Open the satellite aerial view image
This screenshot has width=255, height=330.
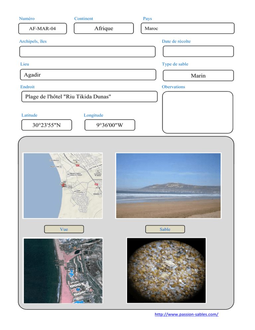tap(63, 270)
